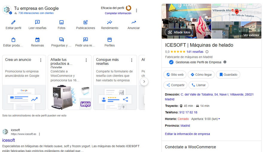Click the profile strength progress ring
The height and width of the screenshot is (152, 263).
129,8
